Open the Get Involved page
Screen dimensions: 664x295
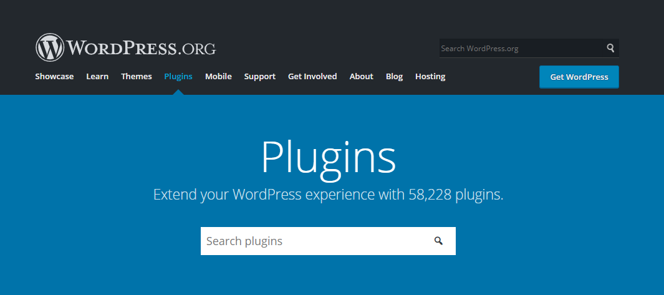312,77
